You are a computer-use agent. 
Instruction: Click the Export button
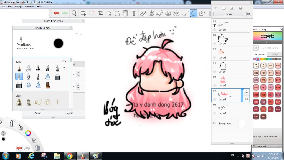[69, 113]
